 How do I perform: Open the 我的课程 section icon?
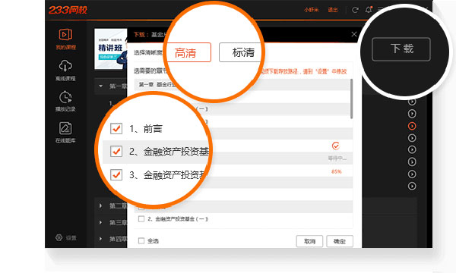[65, 35]
